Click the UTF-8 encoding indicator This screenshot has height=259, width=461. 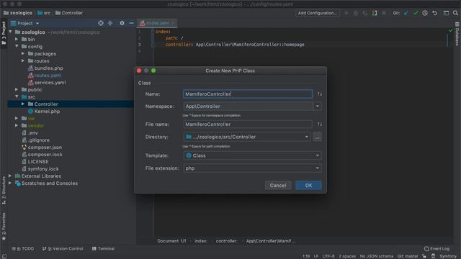tap(328, 256)
